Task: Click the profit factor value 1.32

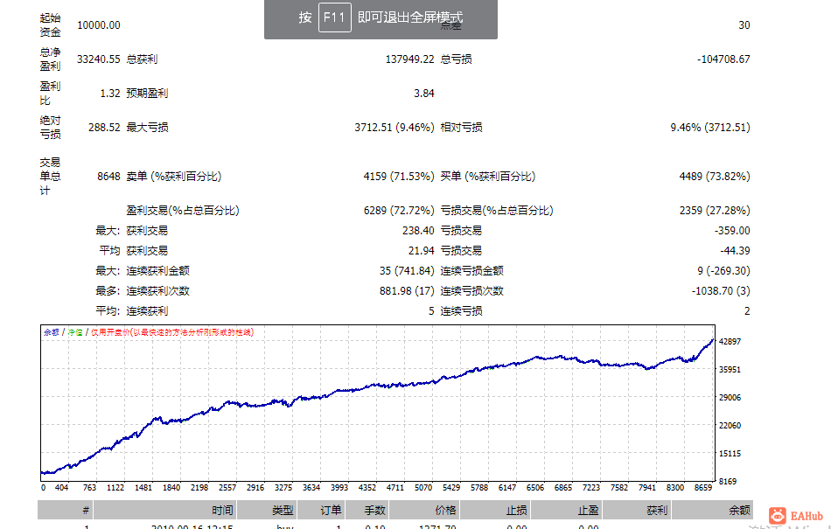Action: click(x=110, y=94)
